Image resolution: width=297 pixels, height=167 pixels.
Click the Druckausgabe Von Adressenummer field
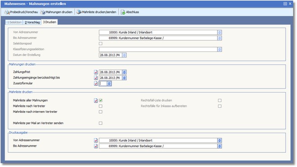coord(158,140)
